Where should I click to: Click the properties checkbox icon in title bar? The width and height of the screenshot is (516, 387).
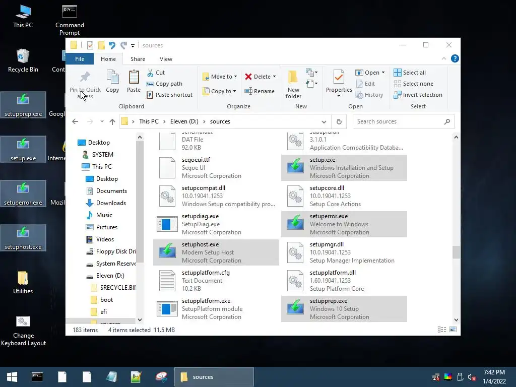tap(90, 45)
